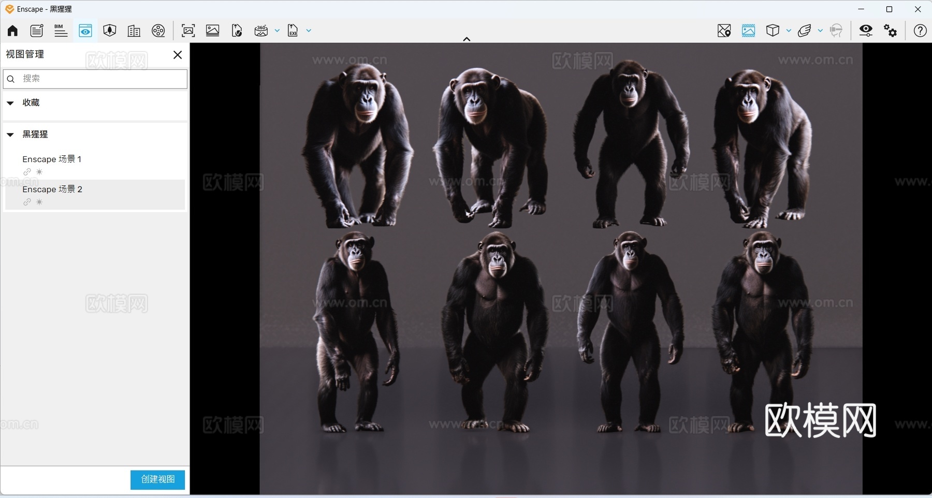Select the Enscape 场景 2 view
Screen dimensions: 932x498
pyautogui.click(x=52, y=189)
